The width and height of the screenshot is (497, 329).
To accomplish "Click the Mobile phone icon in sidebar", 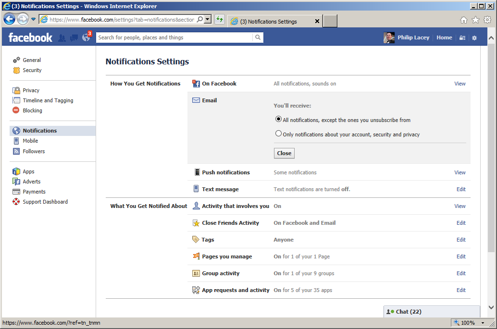I will (16, 141).
